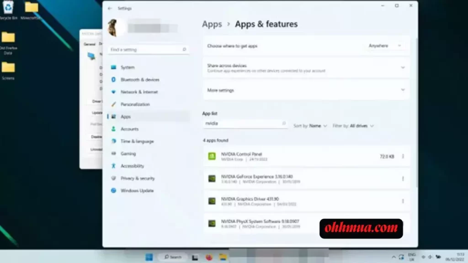Go back using the Settings back arrow
Viewport: 468px width, 263px height.
click(x=110, y=8)
